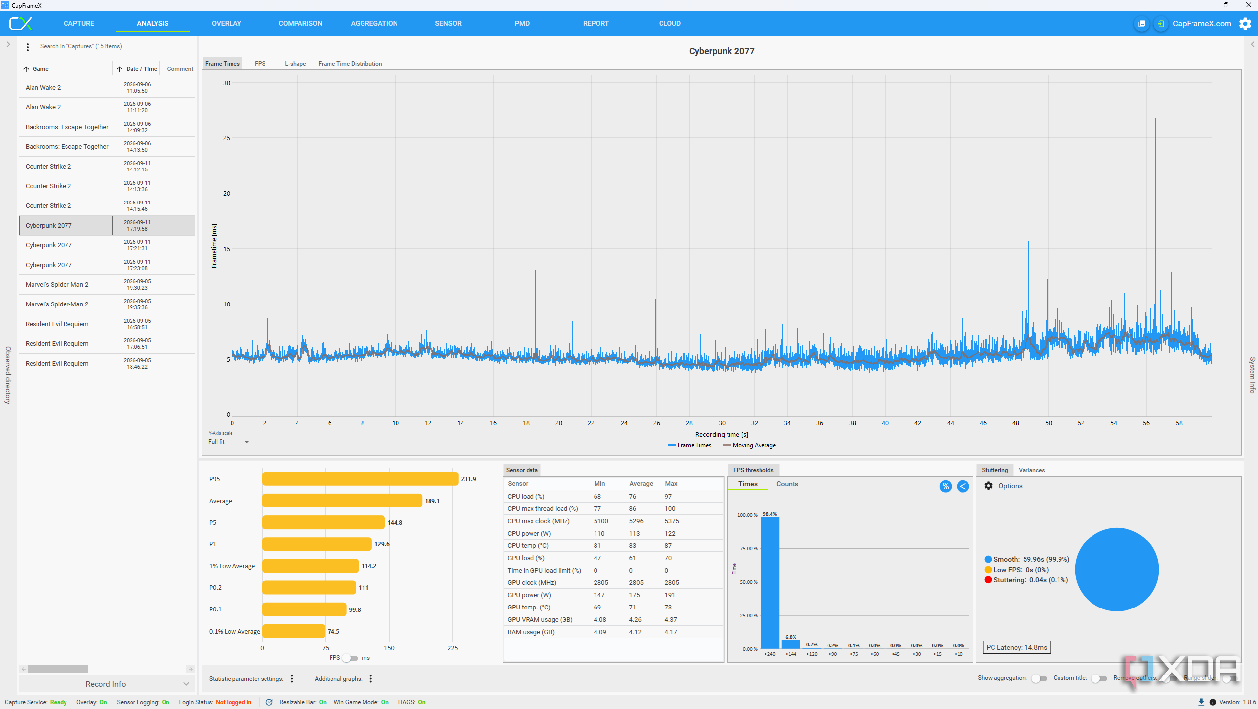Click the CapFrameX CX logo
1258x709 pixels.
click(x=21, y=23)
